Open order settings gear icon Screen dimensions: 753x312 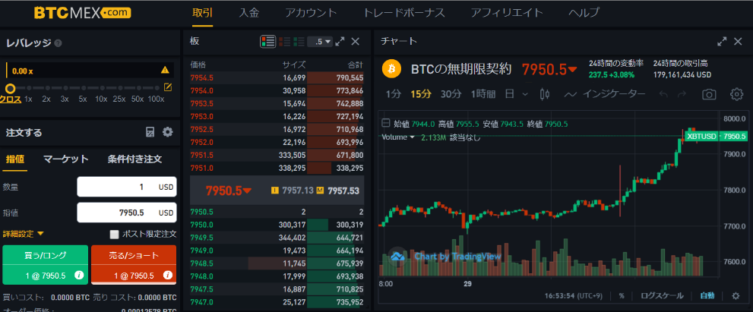168,132
